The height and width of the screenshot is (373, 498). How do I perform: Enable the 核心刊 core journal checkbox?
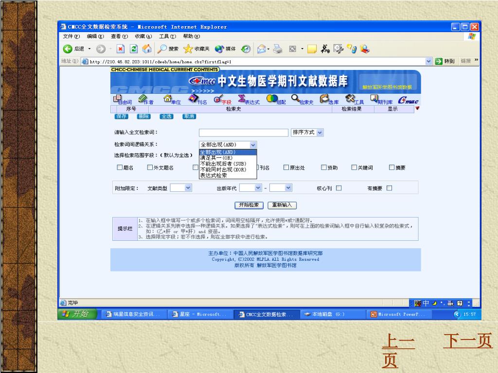coord(339,188)
